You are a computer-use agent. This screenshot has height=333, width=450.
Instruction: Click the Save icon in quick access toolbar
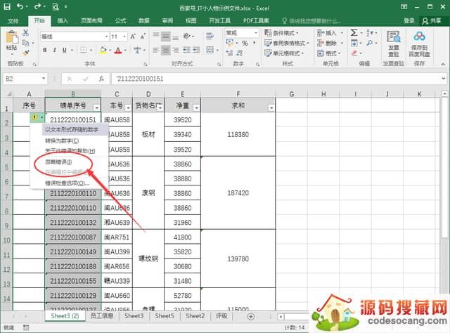coord(6,6)
